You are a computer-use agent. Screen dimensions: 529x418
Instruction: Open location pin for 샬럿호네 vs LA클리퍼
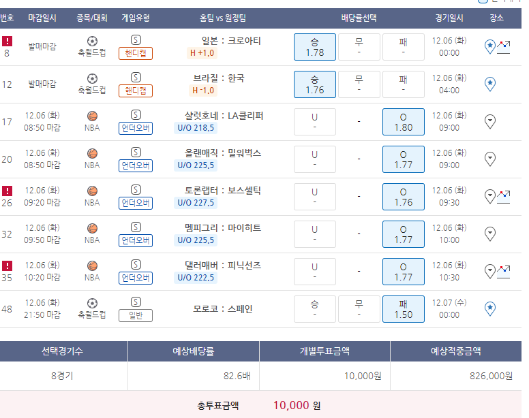[x=490, y=122]
